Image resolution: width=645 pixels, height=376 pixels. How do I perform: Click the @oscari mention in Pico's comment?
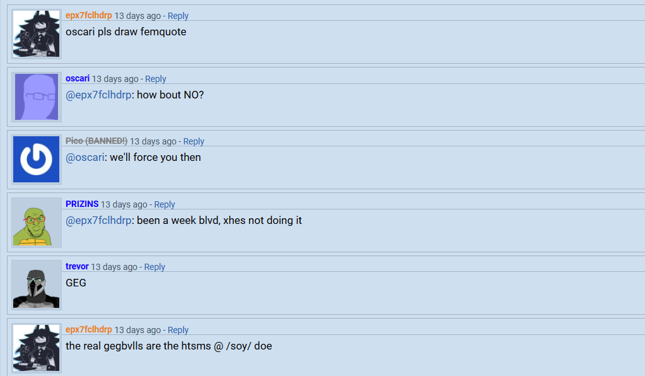tap(84, 157)
